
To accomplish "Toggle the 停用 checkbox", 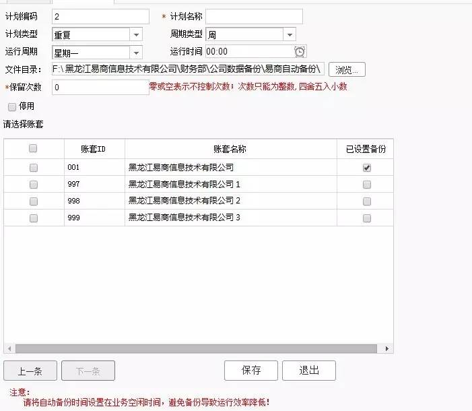I will (x=12, y=107).
